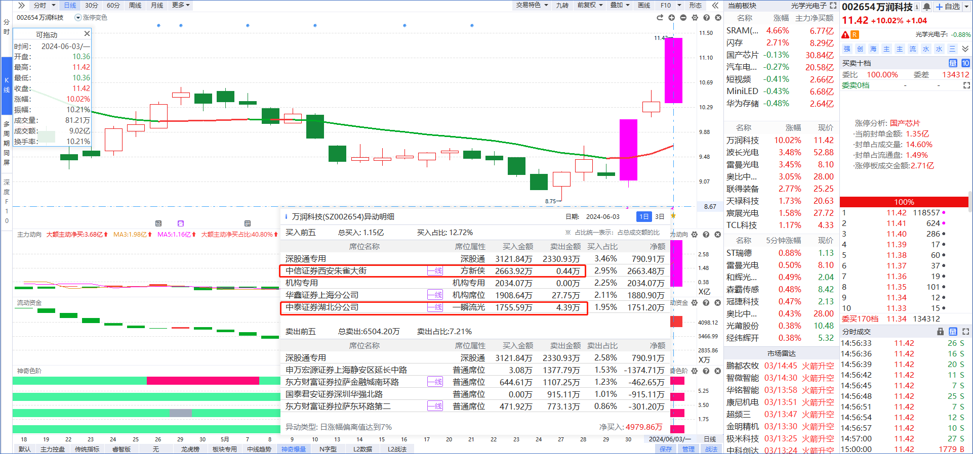This screenshot has width=973, height=454.
Task: Open K-line chart settings gear
Action: 695,18
